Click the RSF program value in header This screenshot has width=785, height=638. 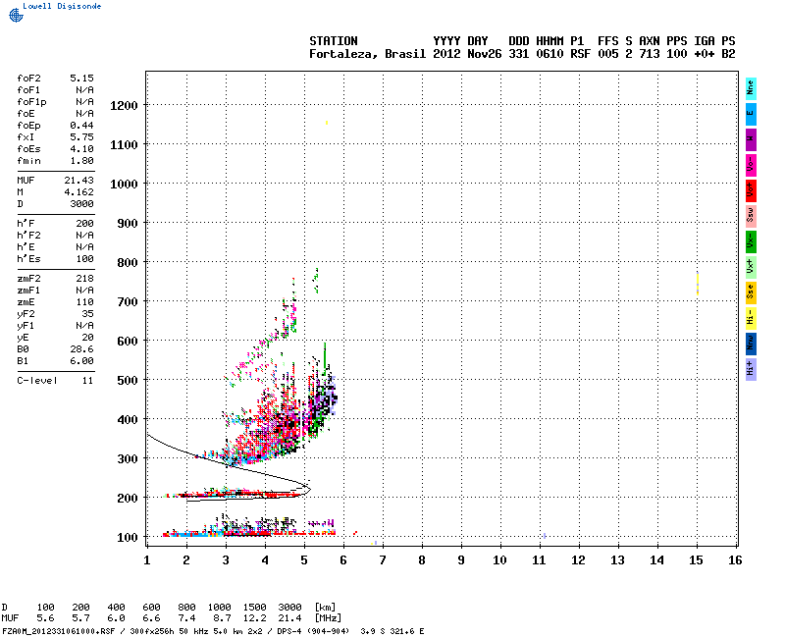[x=581, y=54]
